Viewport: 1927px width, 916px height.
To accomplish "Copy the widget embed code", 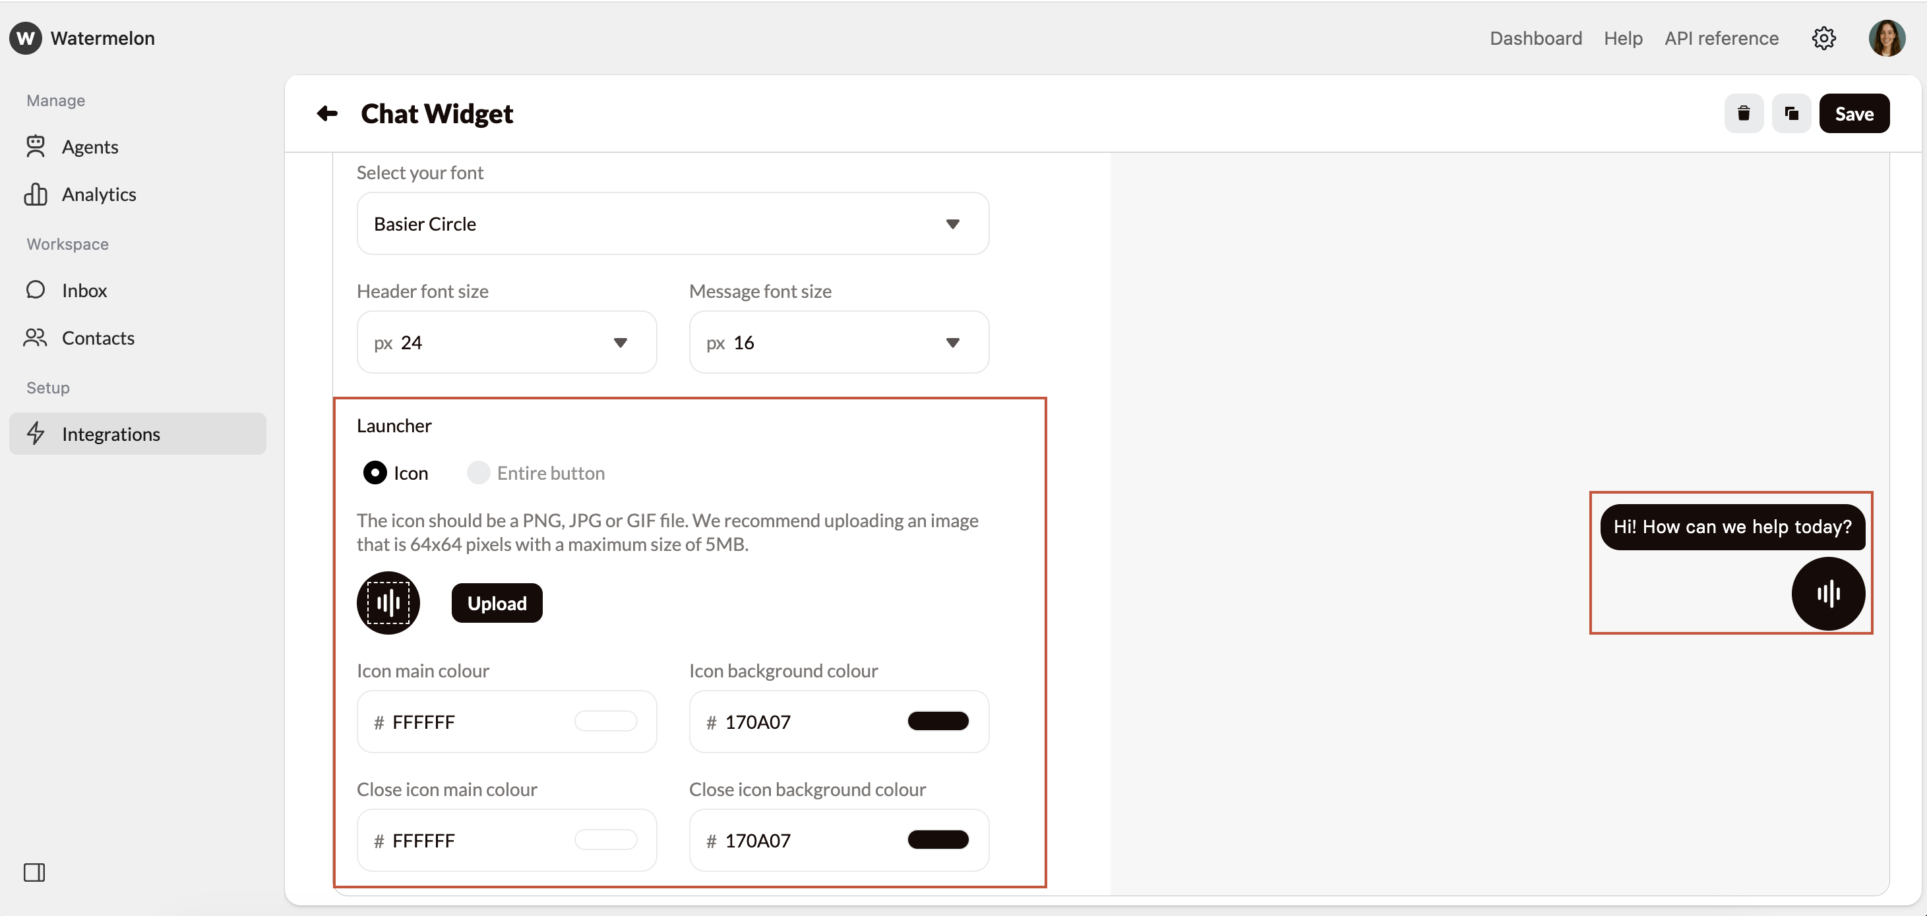I will tap(1792, 113).
